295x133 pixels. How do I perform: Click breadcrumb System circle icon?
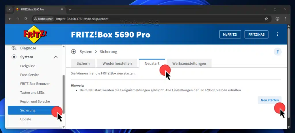(73, 52)
